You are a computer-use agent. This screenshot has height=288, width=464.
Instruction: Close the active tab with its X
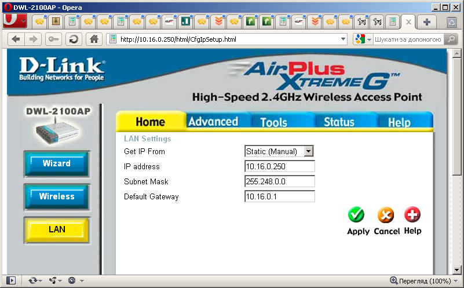coord(408,22)
